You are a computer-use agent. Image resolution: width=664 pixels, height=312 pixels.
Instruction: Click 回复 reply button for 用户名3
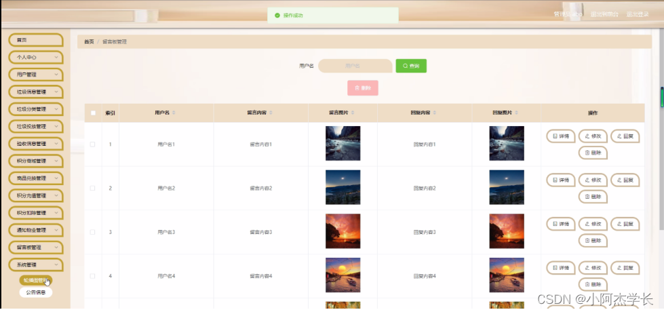coord(625,224)
